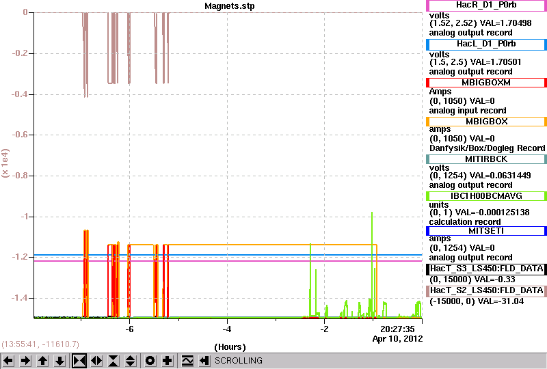Click the 20:27:35 time axis label
Image resolution: width=547 pixels, height=369 pixels.
coord(397,329)
